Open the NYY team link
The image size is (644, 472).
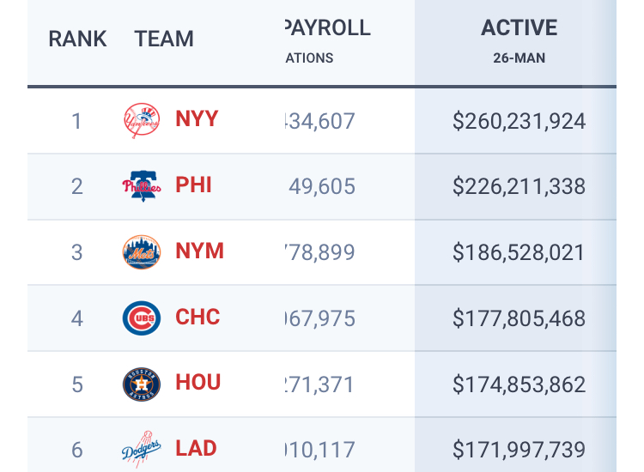click(197, 119)
